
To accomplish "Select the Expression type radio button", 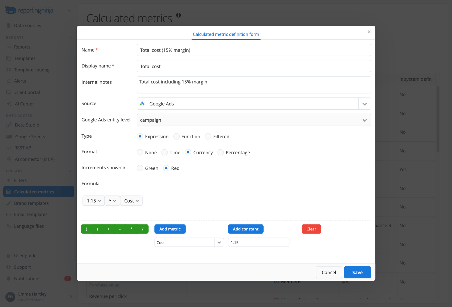I will pos(140,136).
